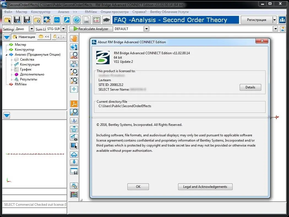Open the Опции просмотра menu
This screenshot has width=289, height=217.
(x=114, y=12)
